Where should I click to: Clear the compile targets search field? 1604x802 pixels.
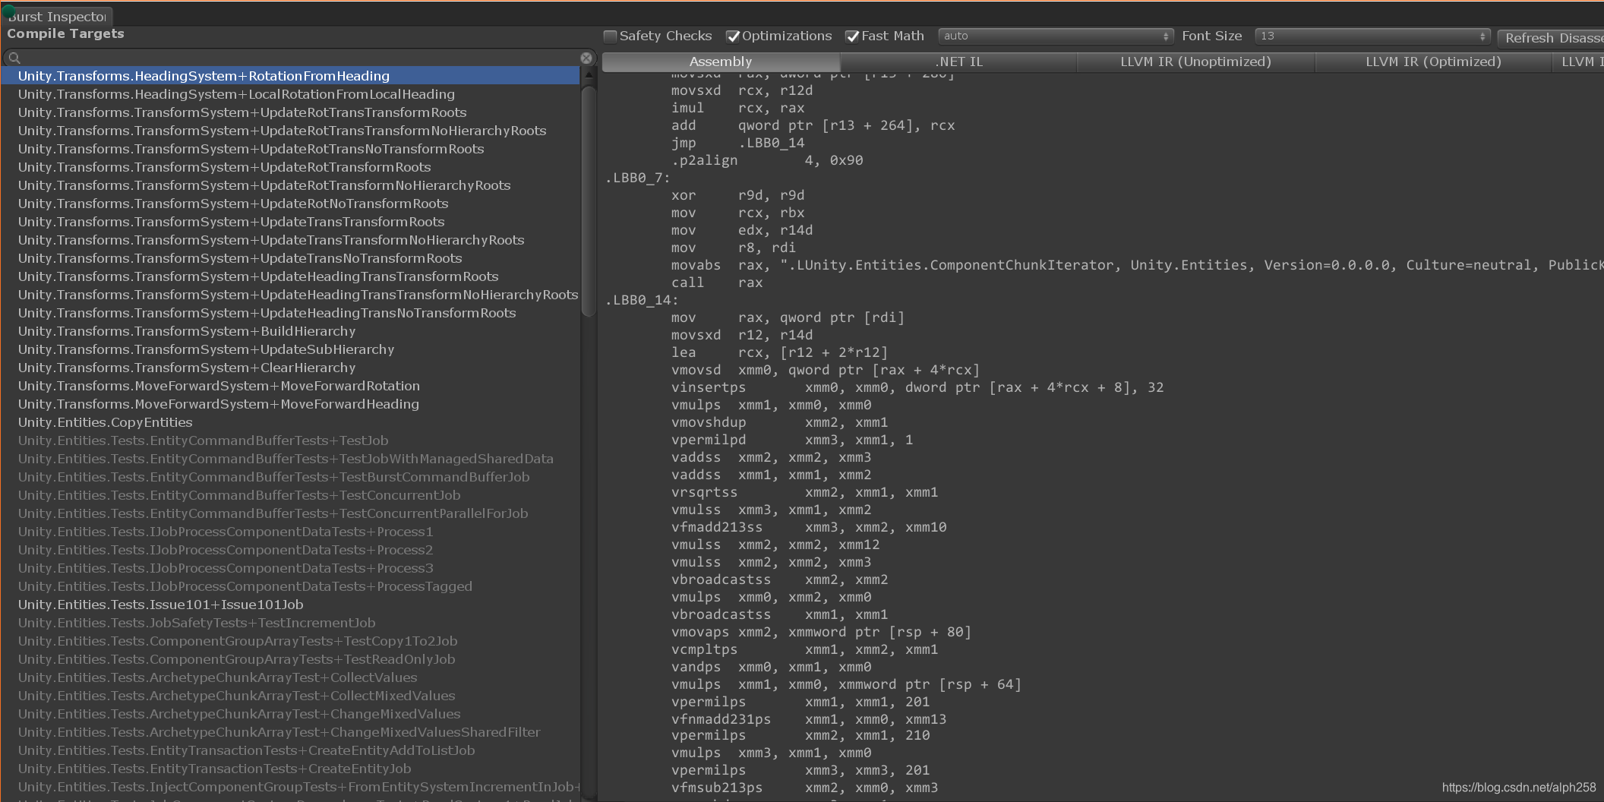point(586,58)
